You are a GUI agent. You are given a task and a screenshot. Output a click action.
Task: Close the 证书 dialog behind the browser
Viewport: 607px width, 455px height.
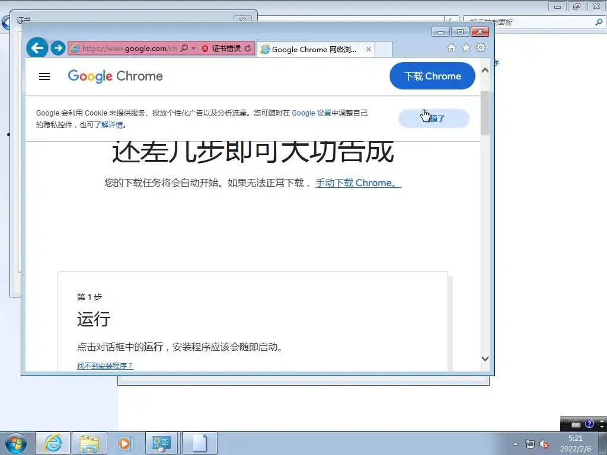pyautogui.click(x=242, y=19)
